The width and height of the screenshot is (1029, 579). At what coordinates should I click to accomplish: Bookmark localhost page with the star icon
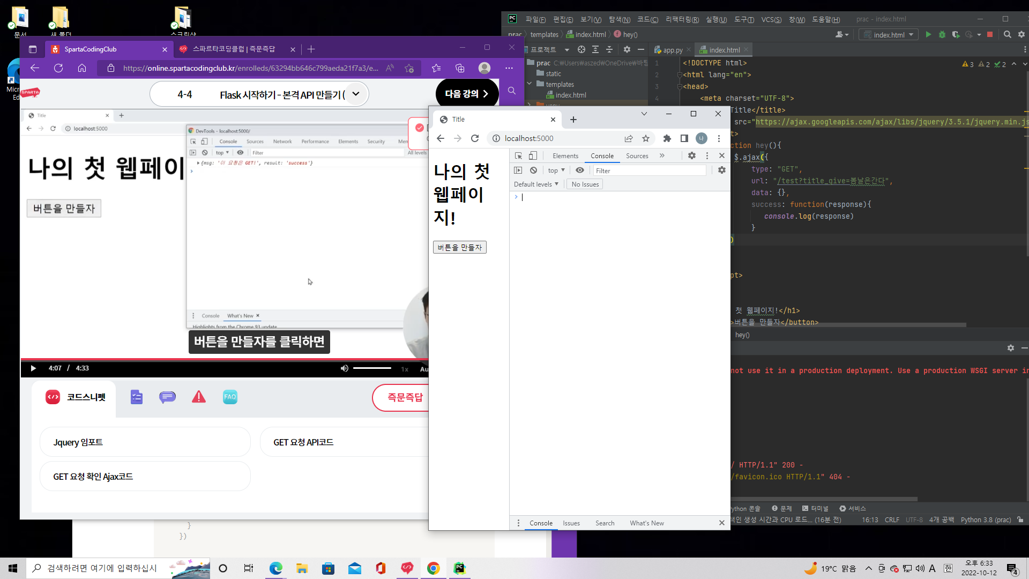[x=646, y=138]
